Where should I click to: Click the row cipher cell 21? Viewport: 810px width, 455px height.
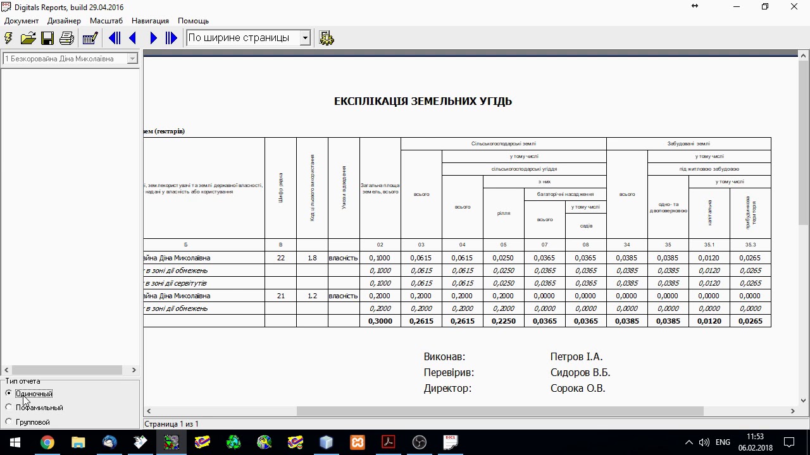[280, 296]
